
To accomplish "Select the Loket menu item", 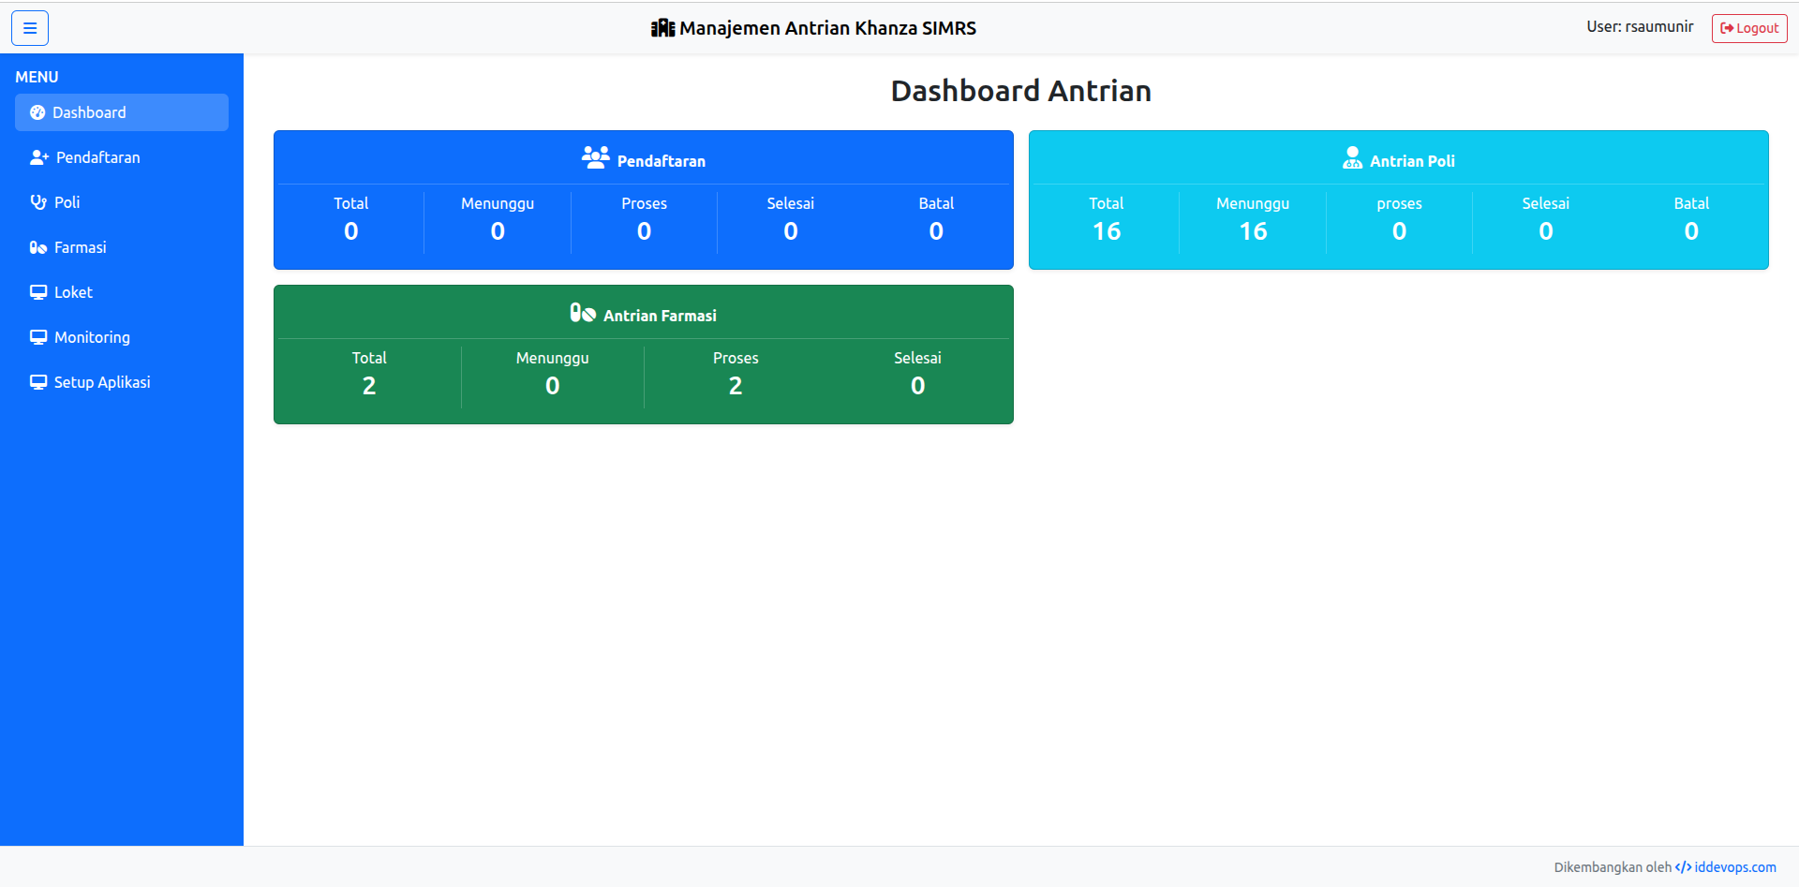I will click(122, 292).
